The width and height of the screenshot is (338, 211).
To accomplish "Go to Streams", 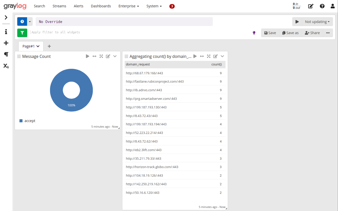I will pyautogui.click(x=59, y=6).
